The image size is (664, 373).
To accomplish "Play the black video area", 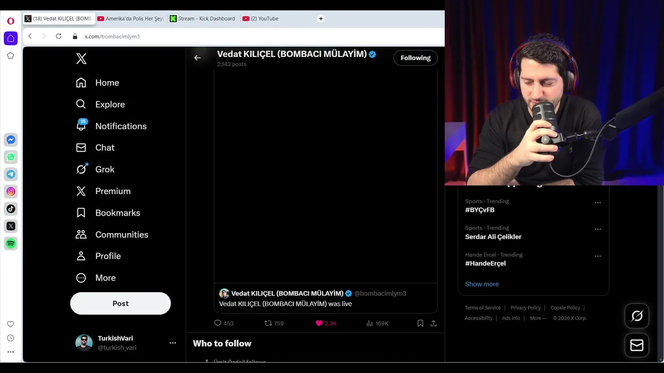I will click(x=326, y=176).
